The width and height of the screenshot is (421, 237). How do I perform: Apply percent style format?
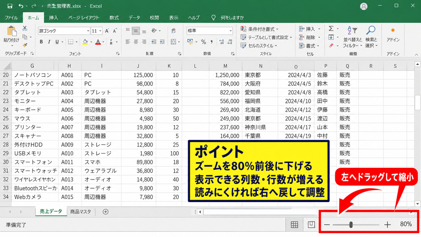[203, 42]
